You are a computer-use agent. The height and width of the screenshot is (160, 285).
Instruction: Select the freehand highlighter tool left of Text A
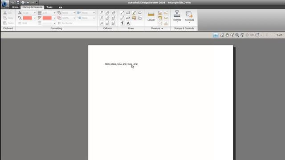coord(122,23)
